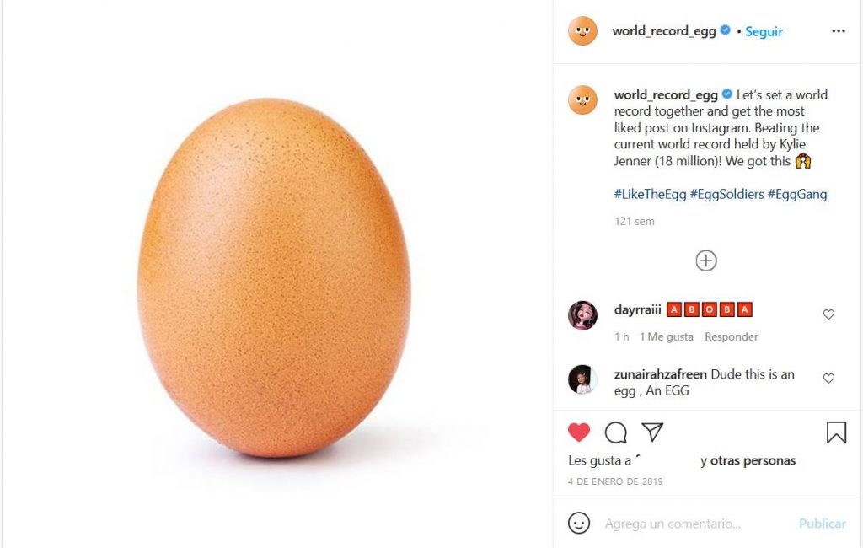Click the Publicar button
Image resolution: width=863 pixels, height=548 pixels.
pos(822,524)
